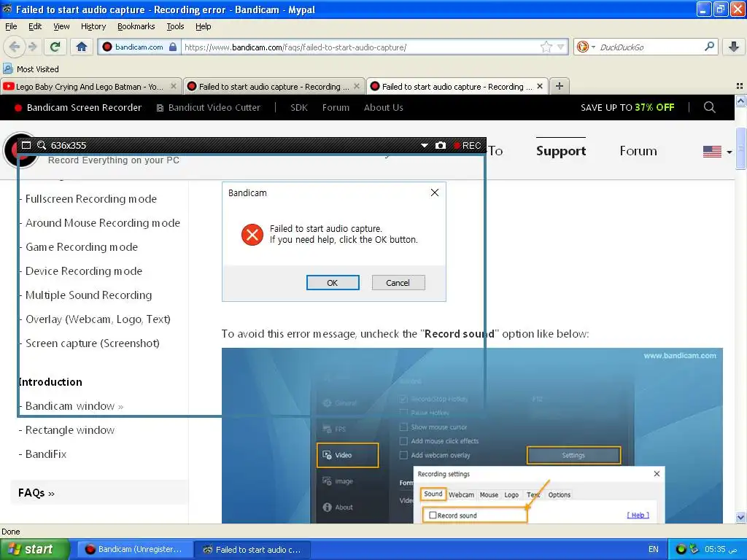Go forward with the browser forward arrow
Image resolution: width=747 pixels, height=560 pixels.
(x=32, y=47)
